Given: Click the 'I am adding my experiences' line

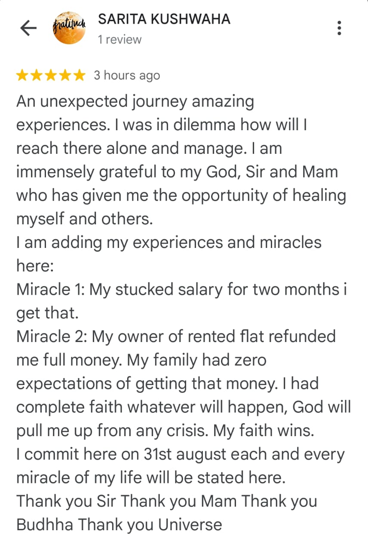Looking at the screenshot, I should point(169,243).
